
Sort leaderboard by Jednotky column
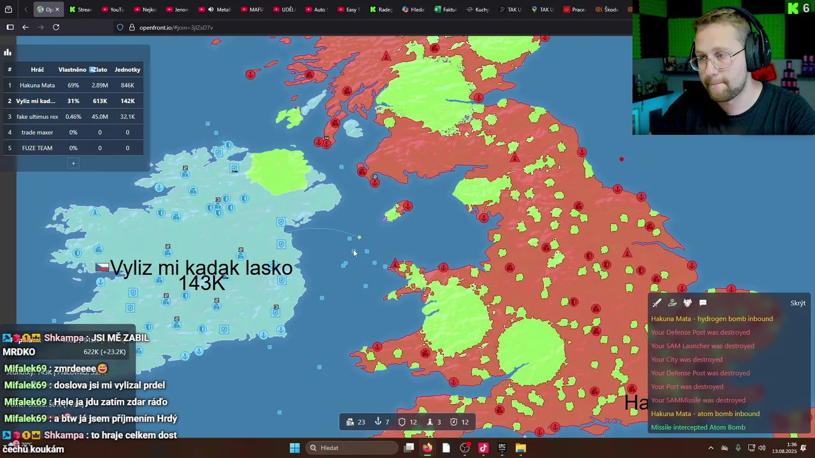pyautogui.click(x=127, y=69)
